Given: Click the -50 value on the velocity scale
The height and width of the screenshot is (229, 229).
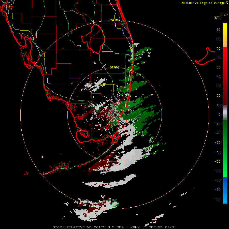Looking at the screenshot, I should click(218, 161).
